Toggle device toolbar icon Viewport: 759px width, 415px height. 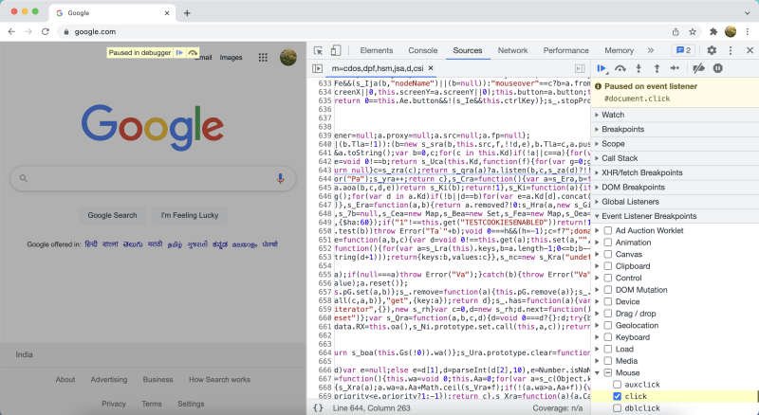(336, 50)
